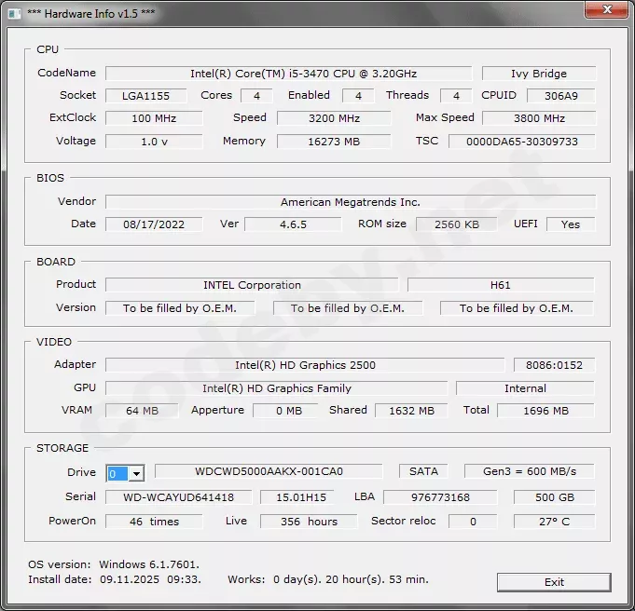Click the UEFI Yes field
This screenshot has height=611, width=635.
click(x=570, y=224)
